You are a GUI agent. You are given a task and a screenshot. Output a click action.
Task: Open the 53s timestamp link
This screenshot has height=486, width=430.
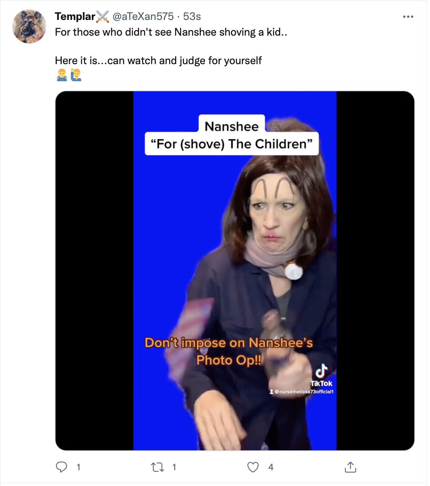click(192, 16)
